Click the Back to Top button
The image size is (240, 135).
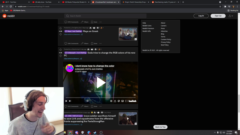(160, 127)
